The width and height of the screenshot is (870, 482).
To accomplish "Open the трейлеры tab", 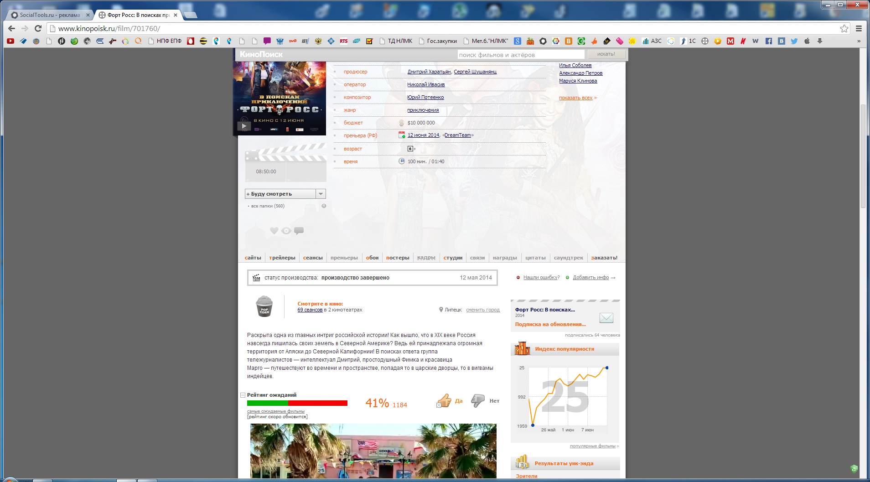I will (x=282, y=258).
